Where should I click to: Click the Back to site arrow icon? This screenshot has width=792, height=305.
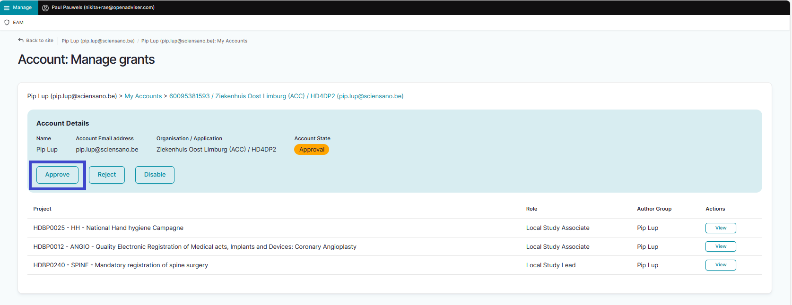click(x=21, y=41)
